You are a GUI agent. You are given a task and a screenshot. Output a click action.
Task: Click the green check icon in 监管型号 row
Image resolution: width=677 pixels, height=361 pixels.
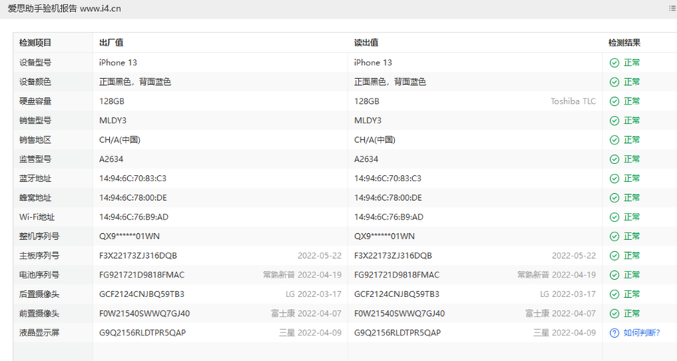[615, 159]
